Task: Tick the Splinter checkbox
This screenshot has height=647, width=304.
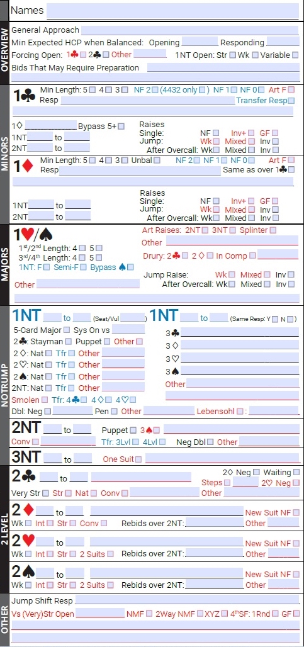Action: (273, 230)
